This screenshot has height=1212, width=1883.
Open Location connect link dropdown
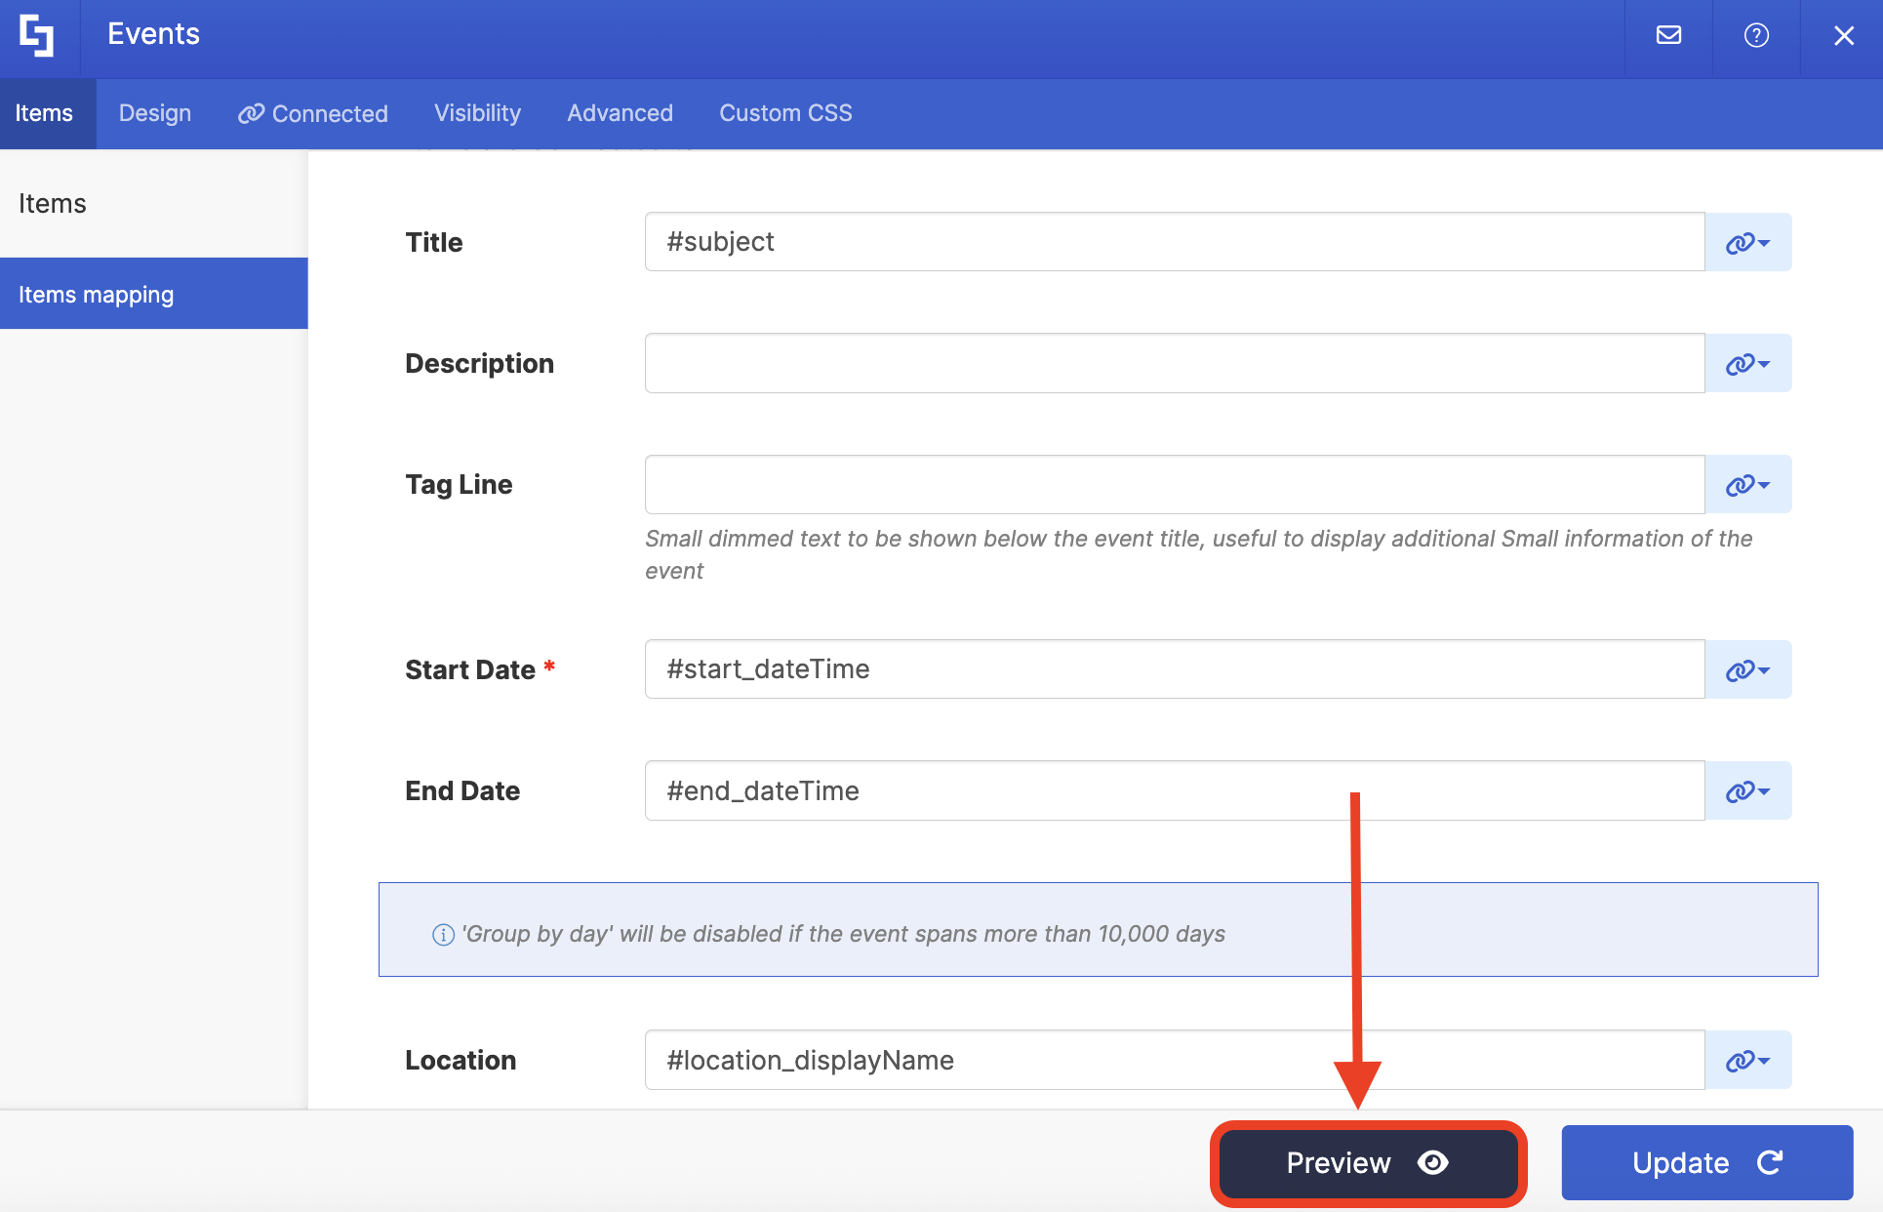click(1747, 1061)
